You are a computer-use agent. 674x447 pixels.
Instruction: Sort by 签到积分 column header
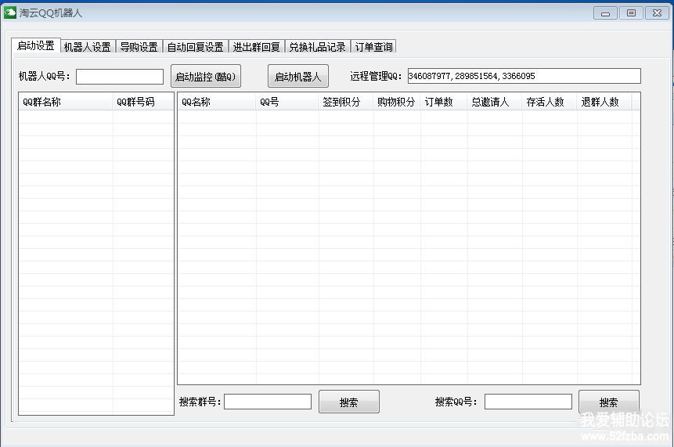tap(346, 102)
